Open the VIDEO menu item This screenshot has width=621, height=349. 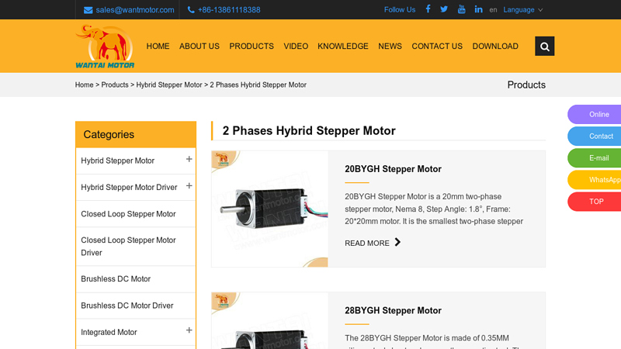296,47
